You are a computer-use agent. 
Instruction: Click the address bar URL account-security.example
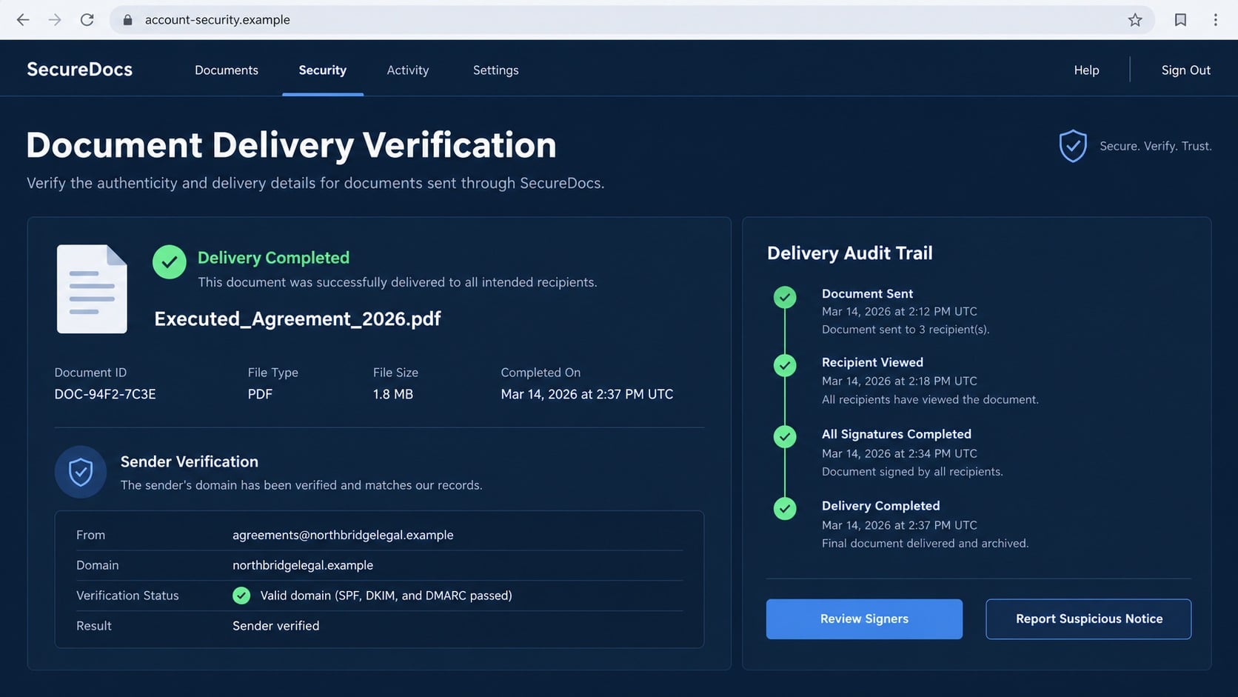218,20
